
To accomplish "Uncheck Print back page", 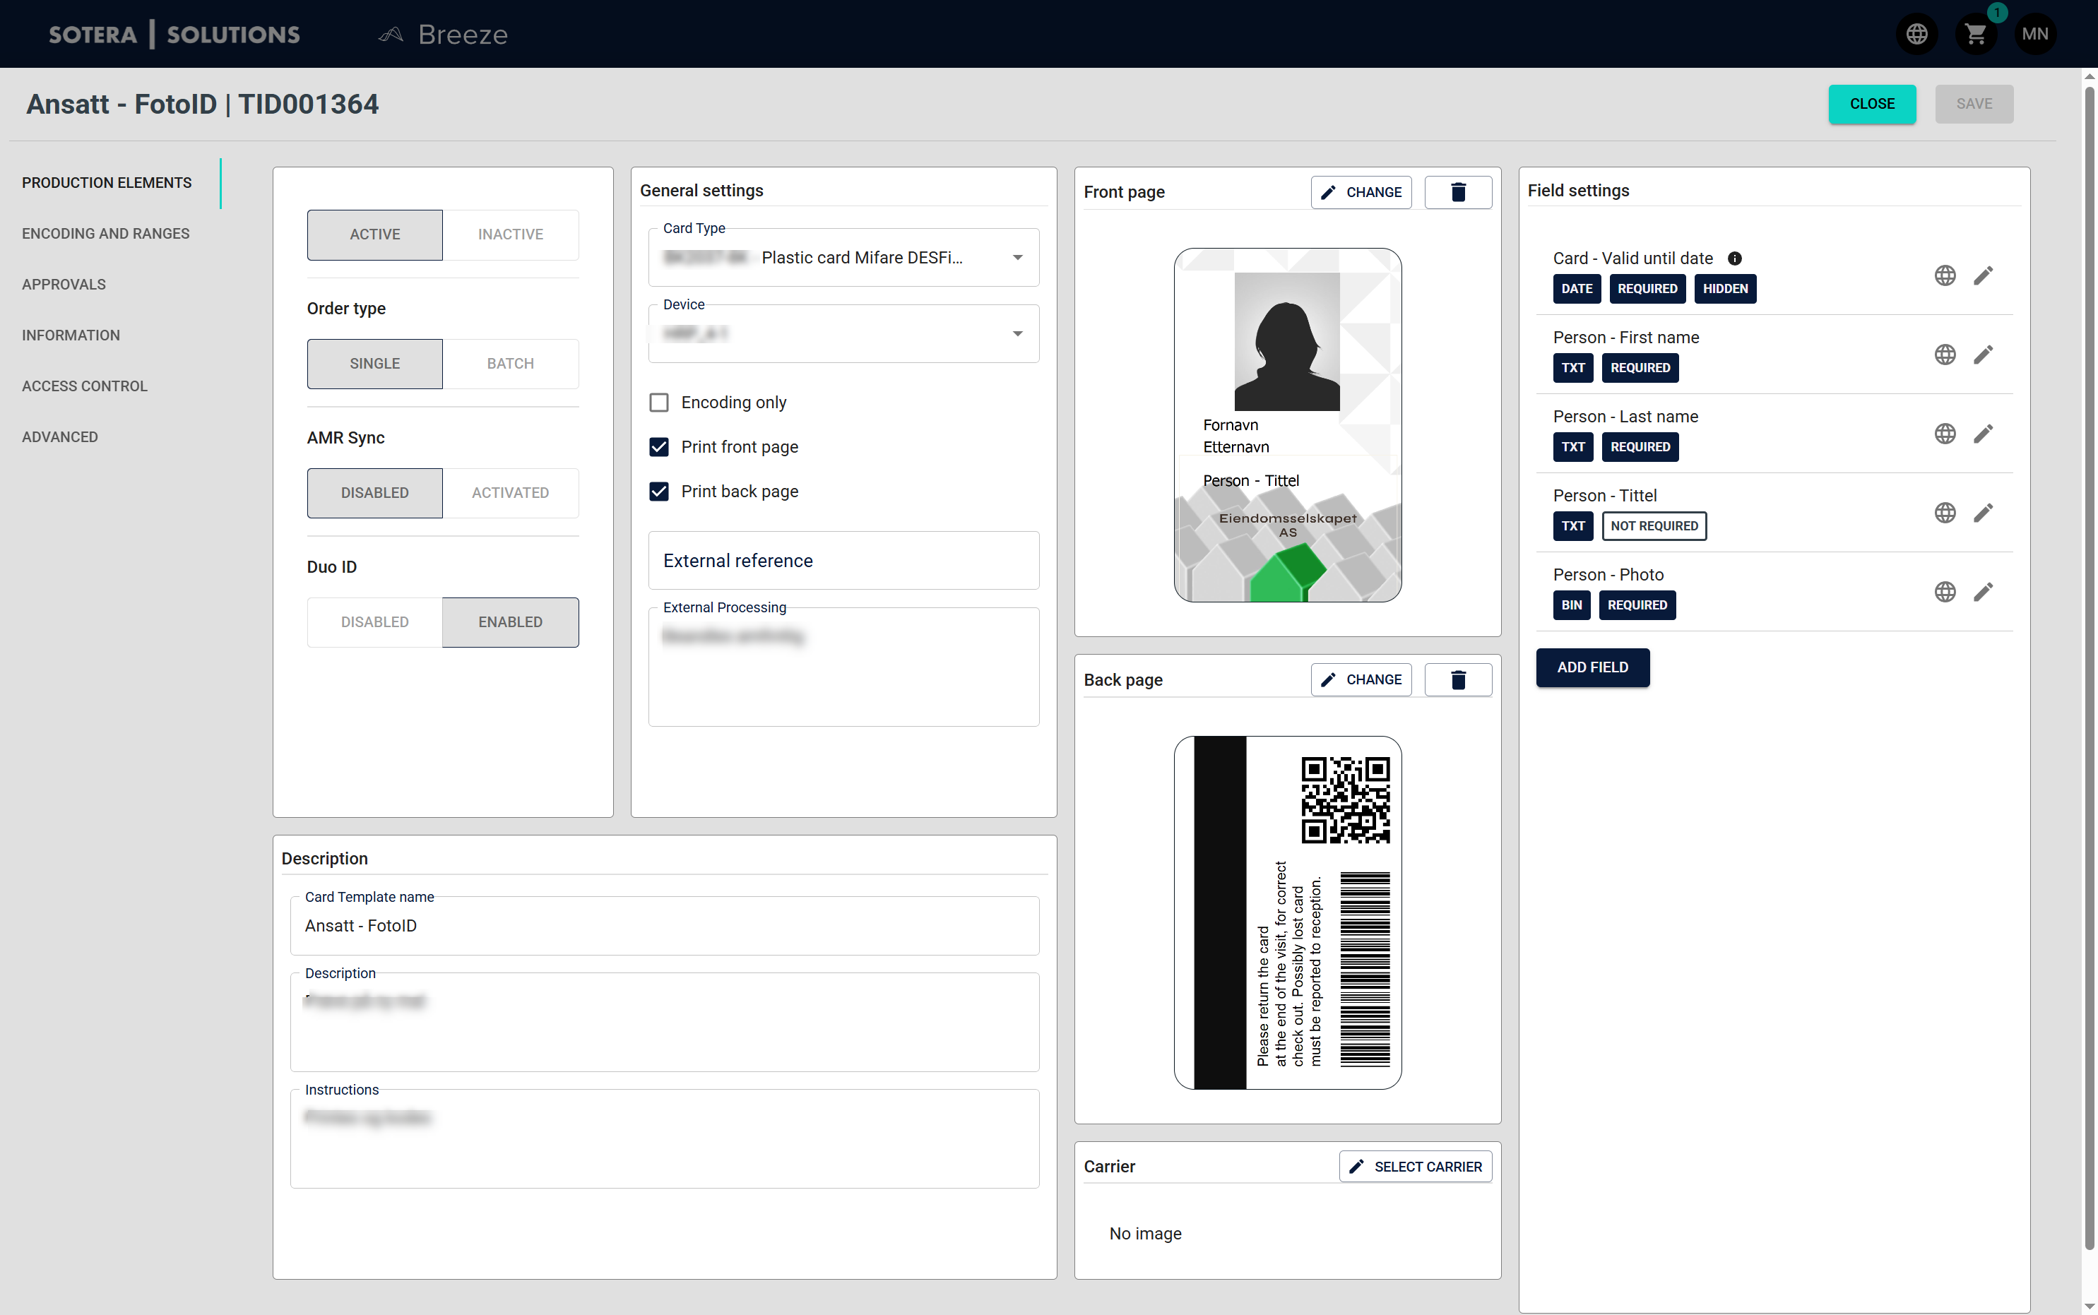I will [x=658, y=492].
